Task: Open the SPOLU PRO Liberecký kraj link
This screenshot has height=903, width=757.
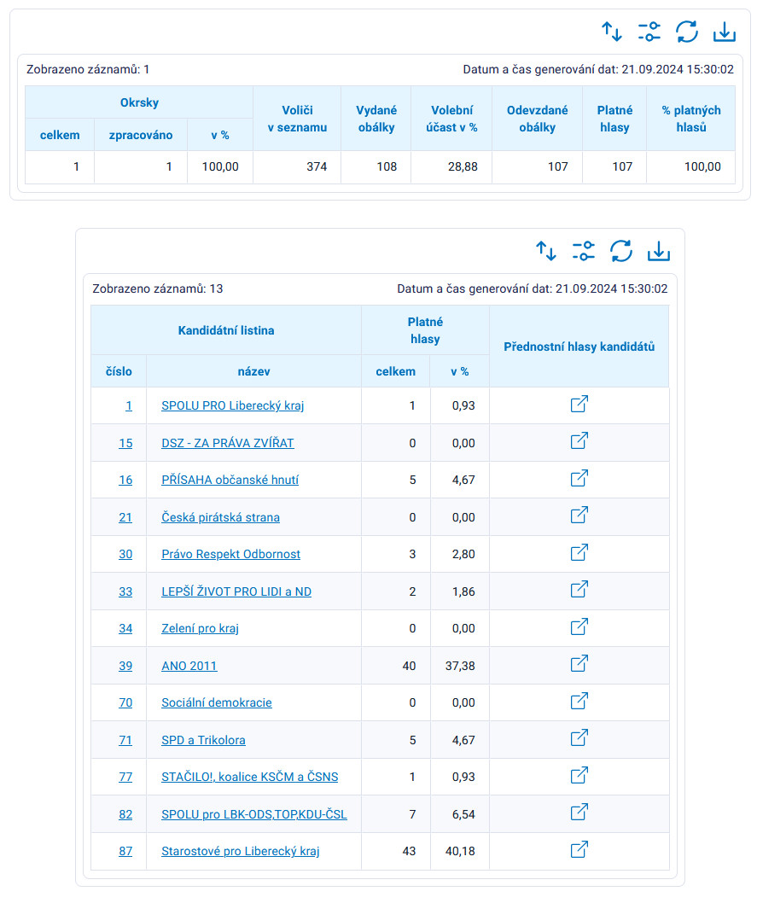Action: (232, 405)
